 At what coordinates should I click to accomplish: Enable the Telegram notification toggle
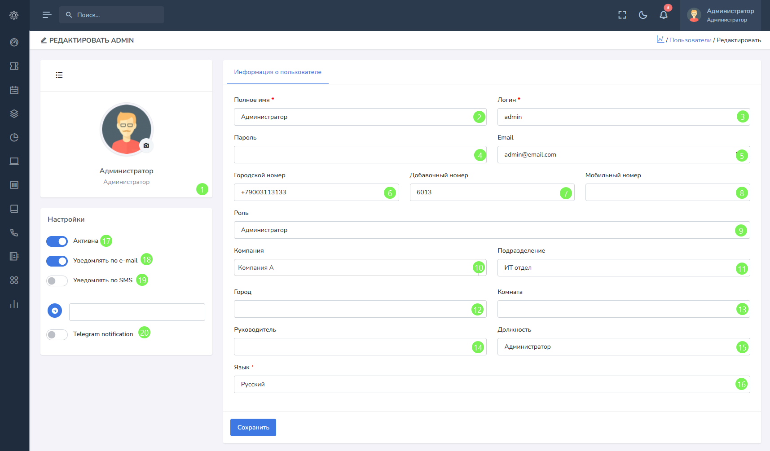click(x=57, y=335)
